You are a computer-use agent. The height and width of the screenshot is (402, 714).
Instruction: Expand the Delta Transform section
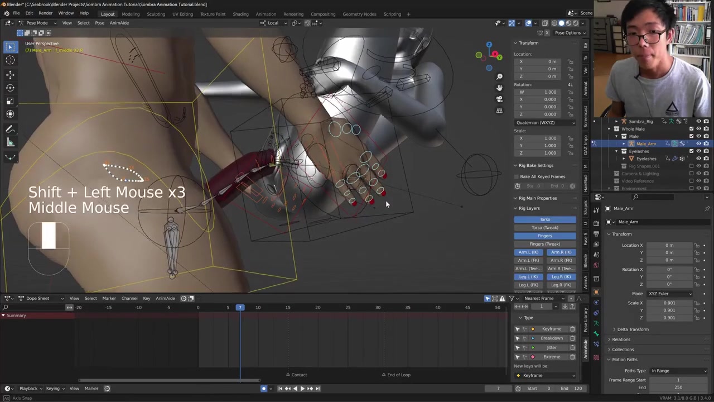[633, 329]
